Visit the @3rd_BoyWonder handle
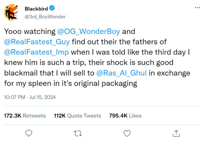The height and width of the screenshot is (146, 205). coord(45,17)
